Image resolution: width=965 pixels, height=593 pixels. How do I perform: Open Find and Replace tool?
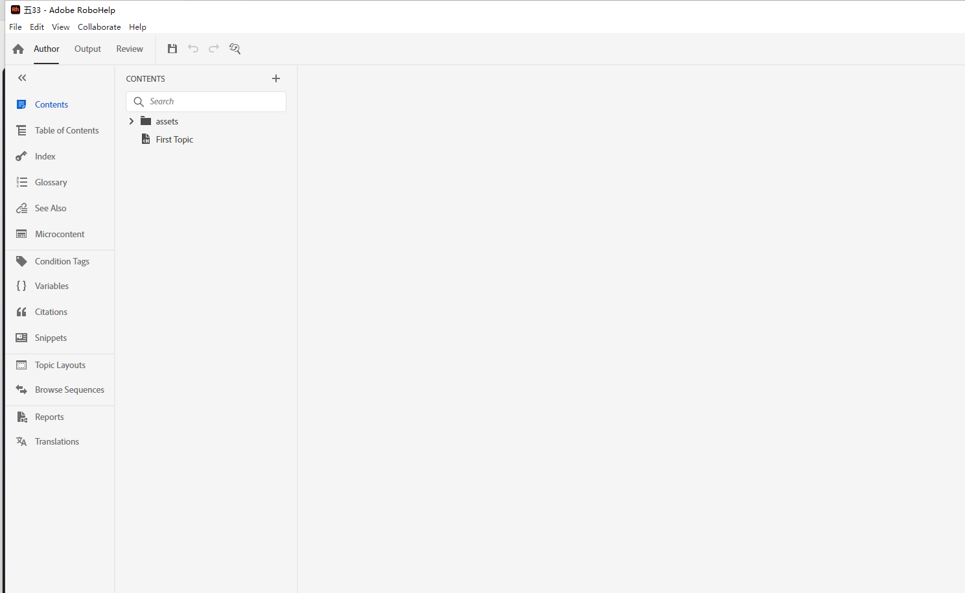click(235, 49)
